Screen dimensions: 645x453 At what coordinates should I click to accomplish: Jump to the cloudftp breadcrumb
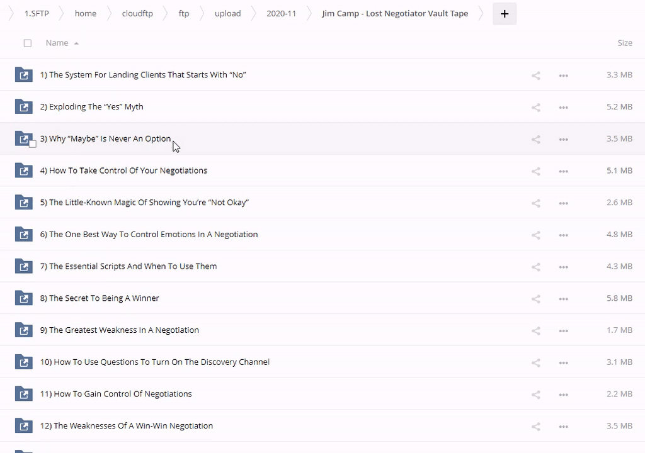[x=137, y=14]
